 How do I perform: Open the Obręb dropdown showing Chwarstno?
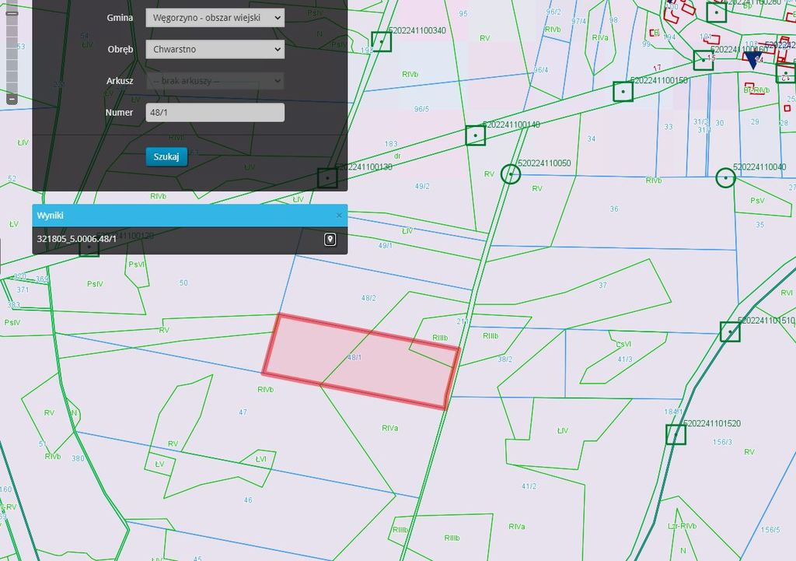pos(215,49)
